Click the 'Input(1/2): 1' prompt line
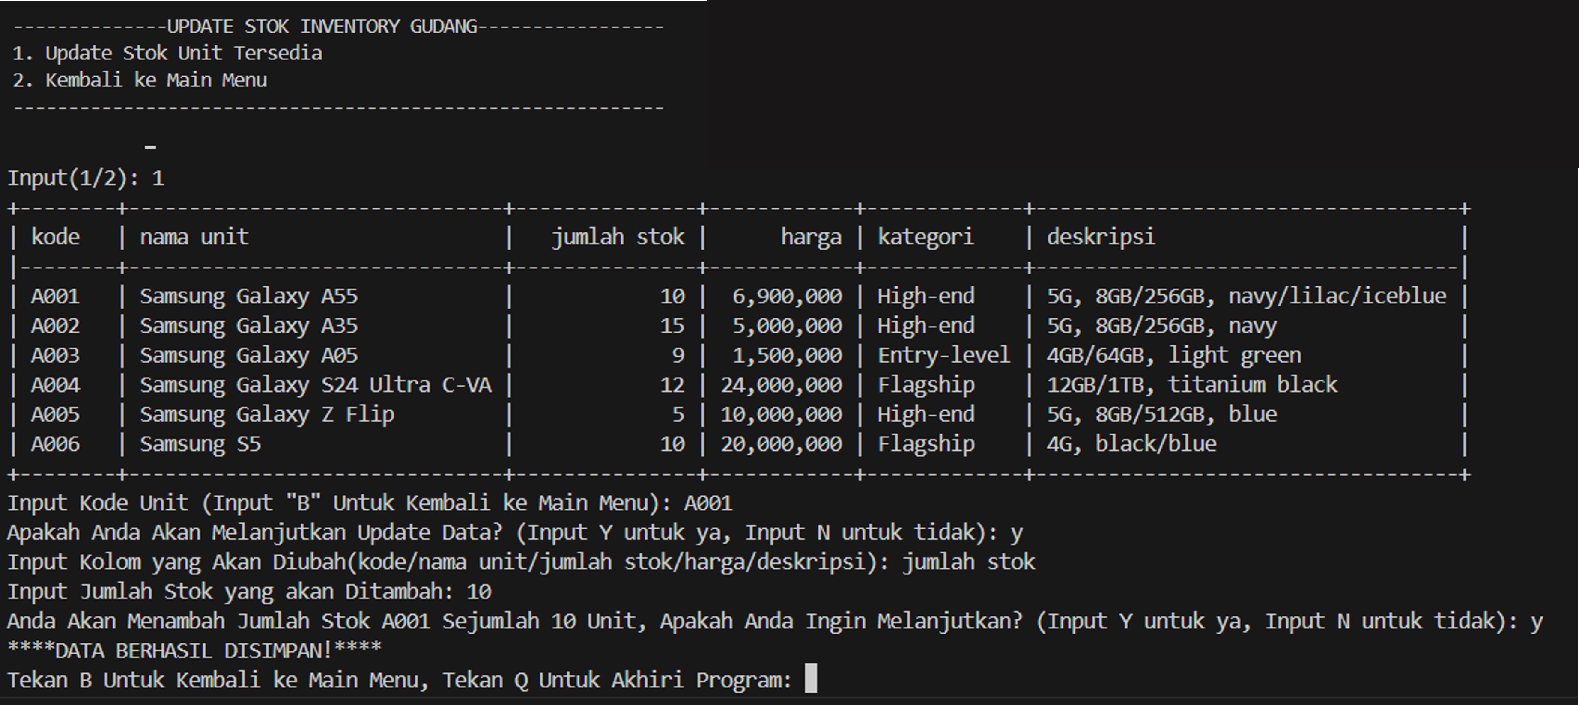The image size is (1579, 705). click(85, 178)
